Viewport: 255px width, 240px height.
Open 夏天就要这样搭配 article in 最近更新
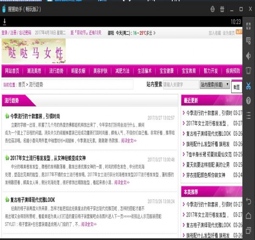208,165
